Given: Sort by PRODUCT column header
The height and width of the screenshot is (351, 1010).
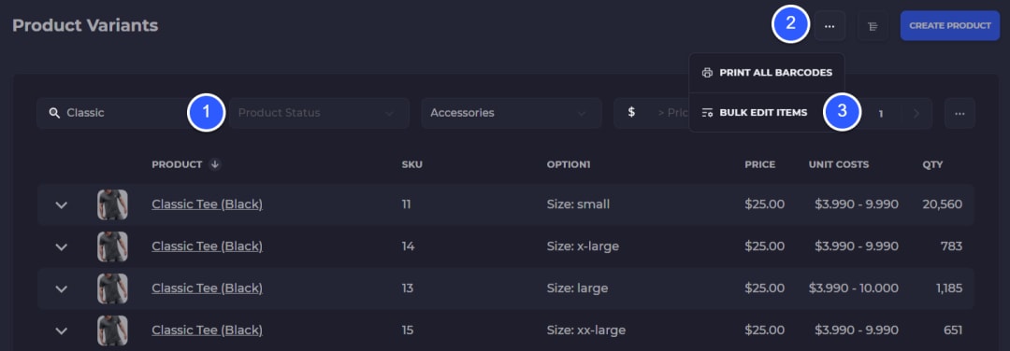Looking at the screenshot, I should pos(177,164).
